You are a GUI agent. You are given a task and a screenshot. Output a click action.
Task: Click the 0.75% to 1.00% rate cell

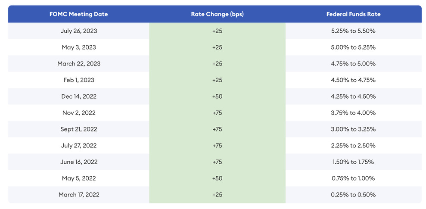(353, 178)
